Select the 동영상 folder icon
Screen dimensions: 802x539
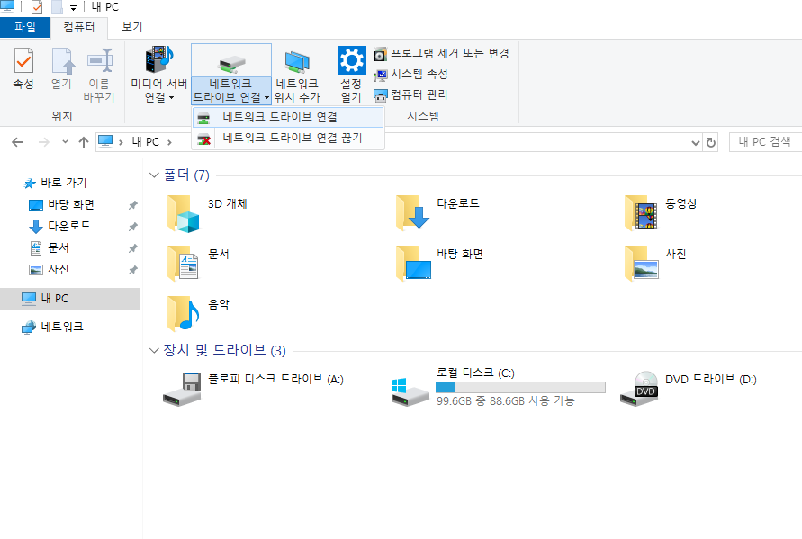tap(641, 212)
